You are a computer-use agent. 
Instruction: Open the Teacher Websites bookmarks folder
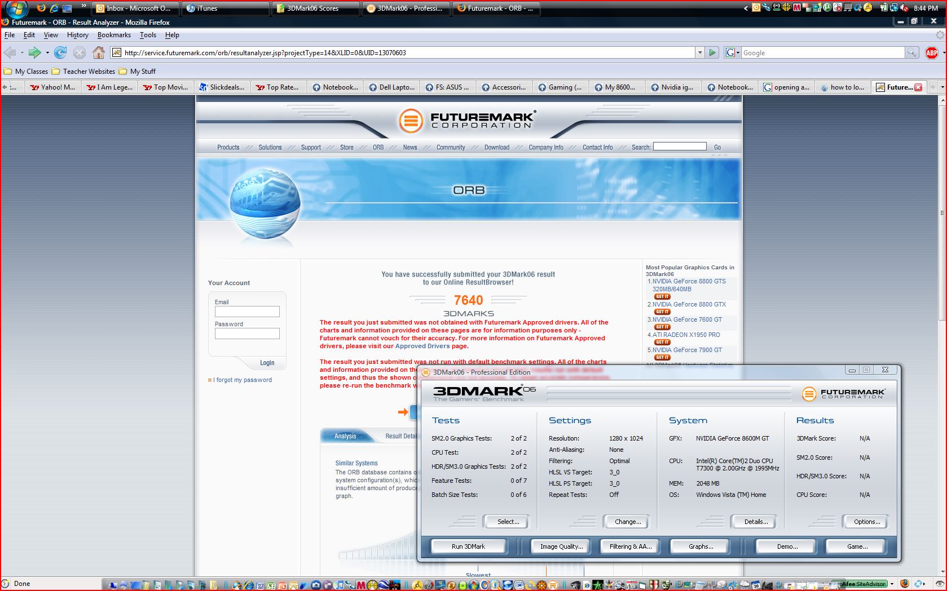[83, 72]
